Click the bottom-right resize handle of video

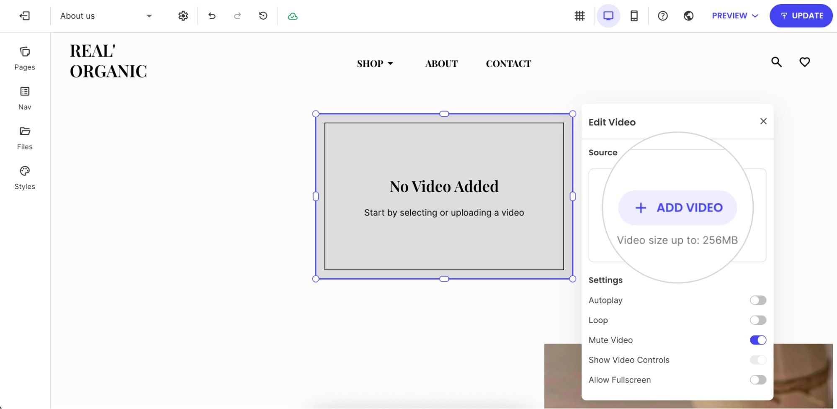coord(572,279)
